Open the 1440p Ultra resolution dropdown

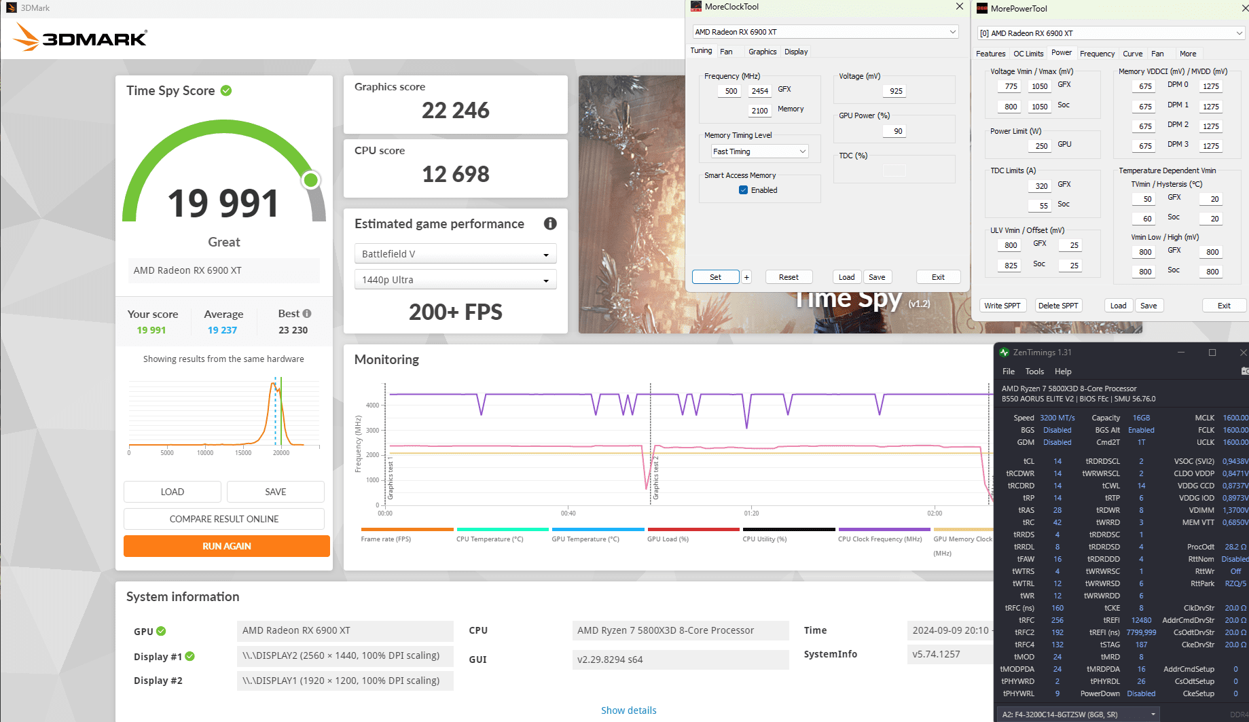pos(456,280)
